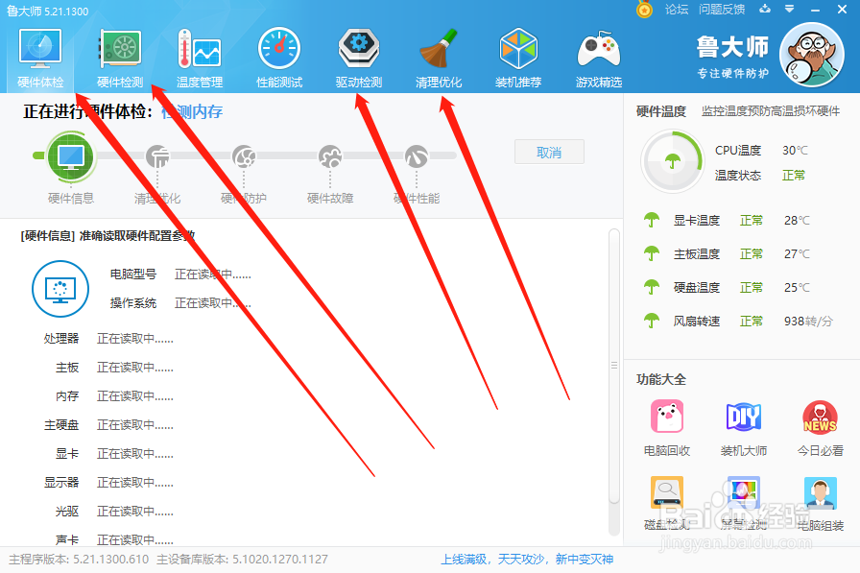Close the 鲁大师 window

(x=843, y=10)
